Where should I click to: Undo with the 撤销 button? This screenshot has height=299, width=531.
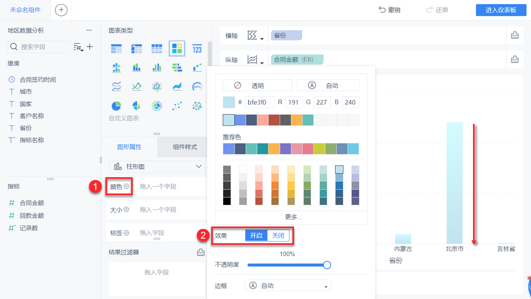tap(390, 10)
